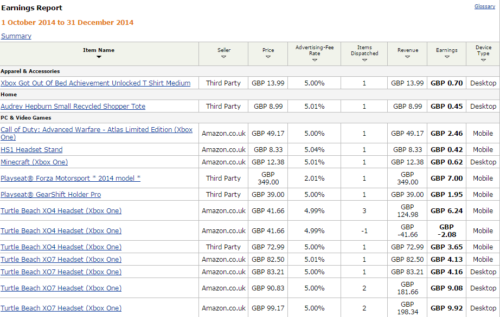Select revenue cell GBP 198.34
This screenshot has height=317, width=500.
point(407,308)
